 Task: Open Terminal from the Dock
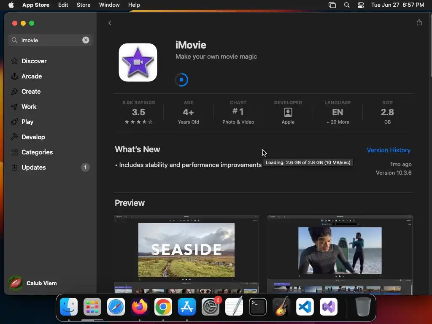tap(258, 307)
